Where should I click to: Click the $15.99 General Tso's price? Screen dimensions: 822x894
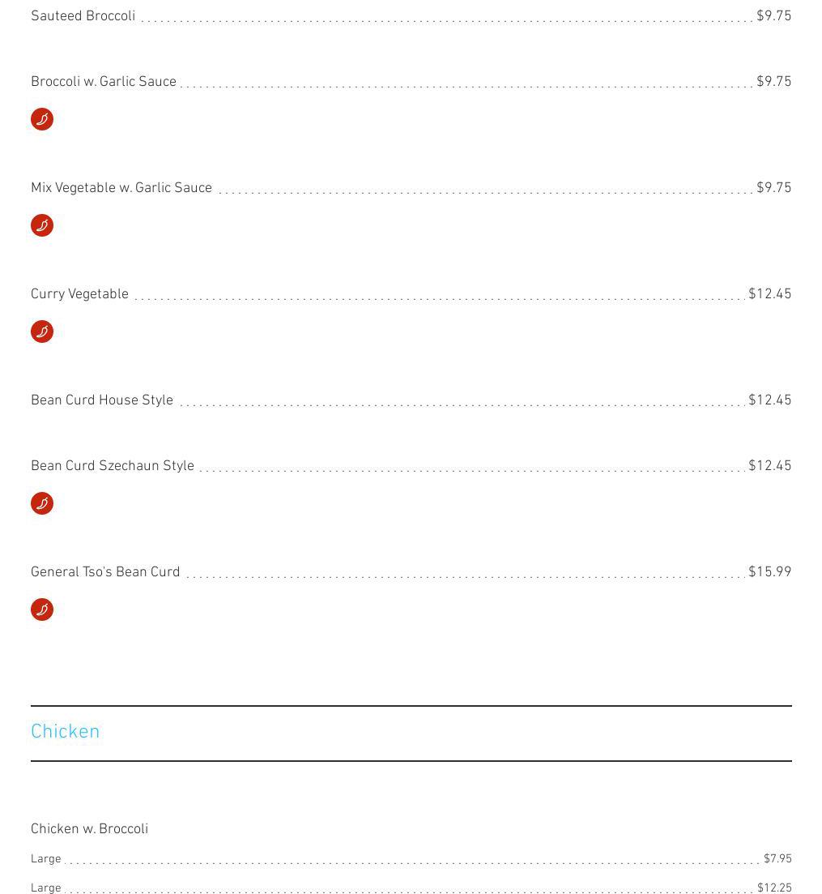pos(769,572)
